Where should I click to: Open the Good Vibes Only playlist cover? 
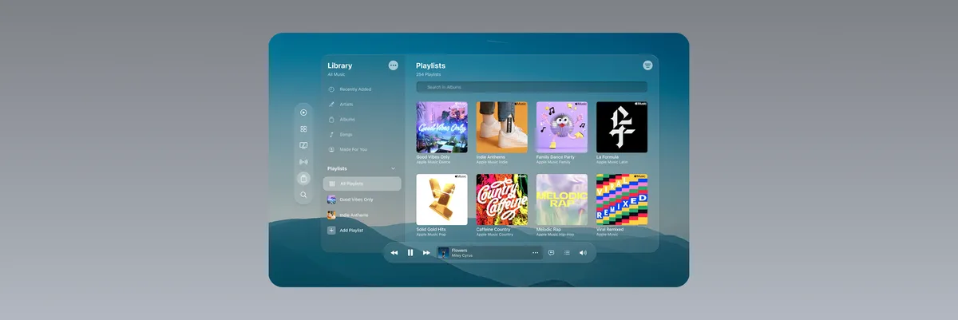pyautogui.click(x=441, y=127)
